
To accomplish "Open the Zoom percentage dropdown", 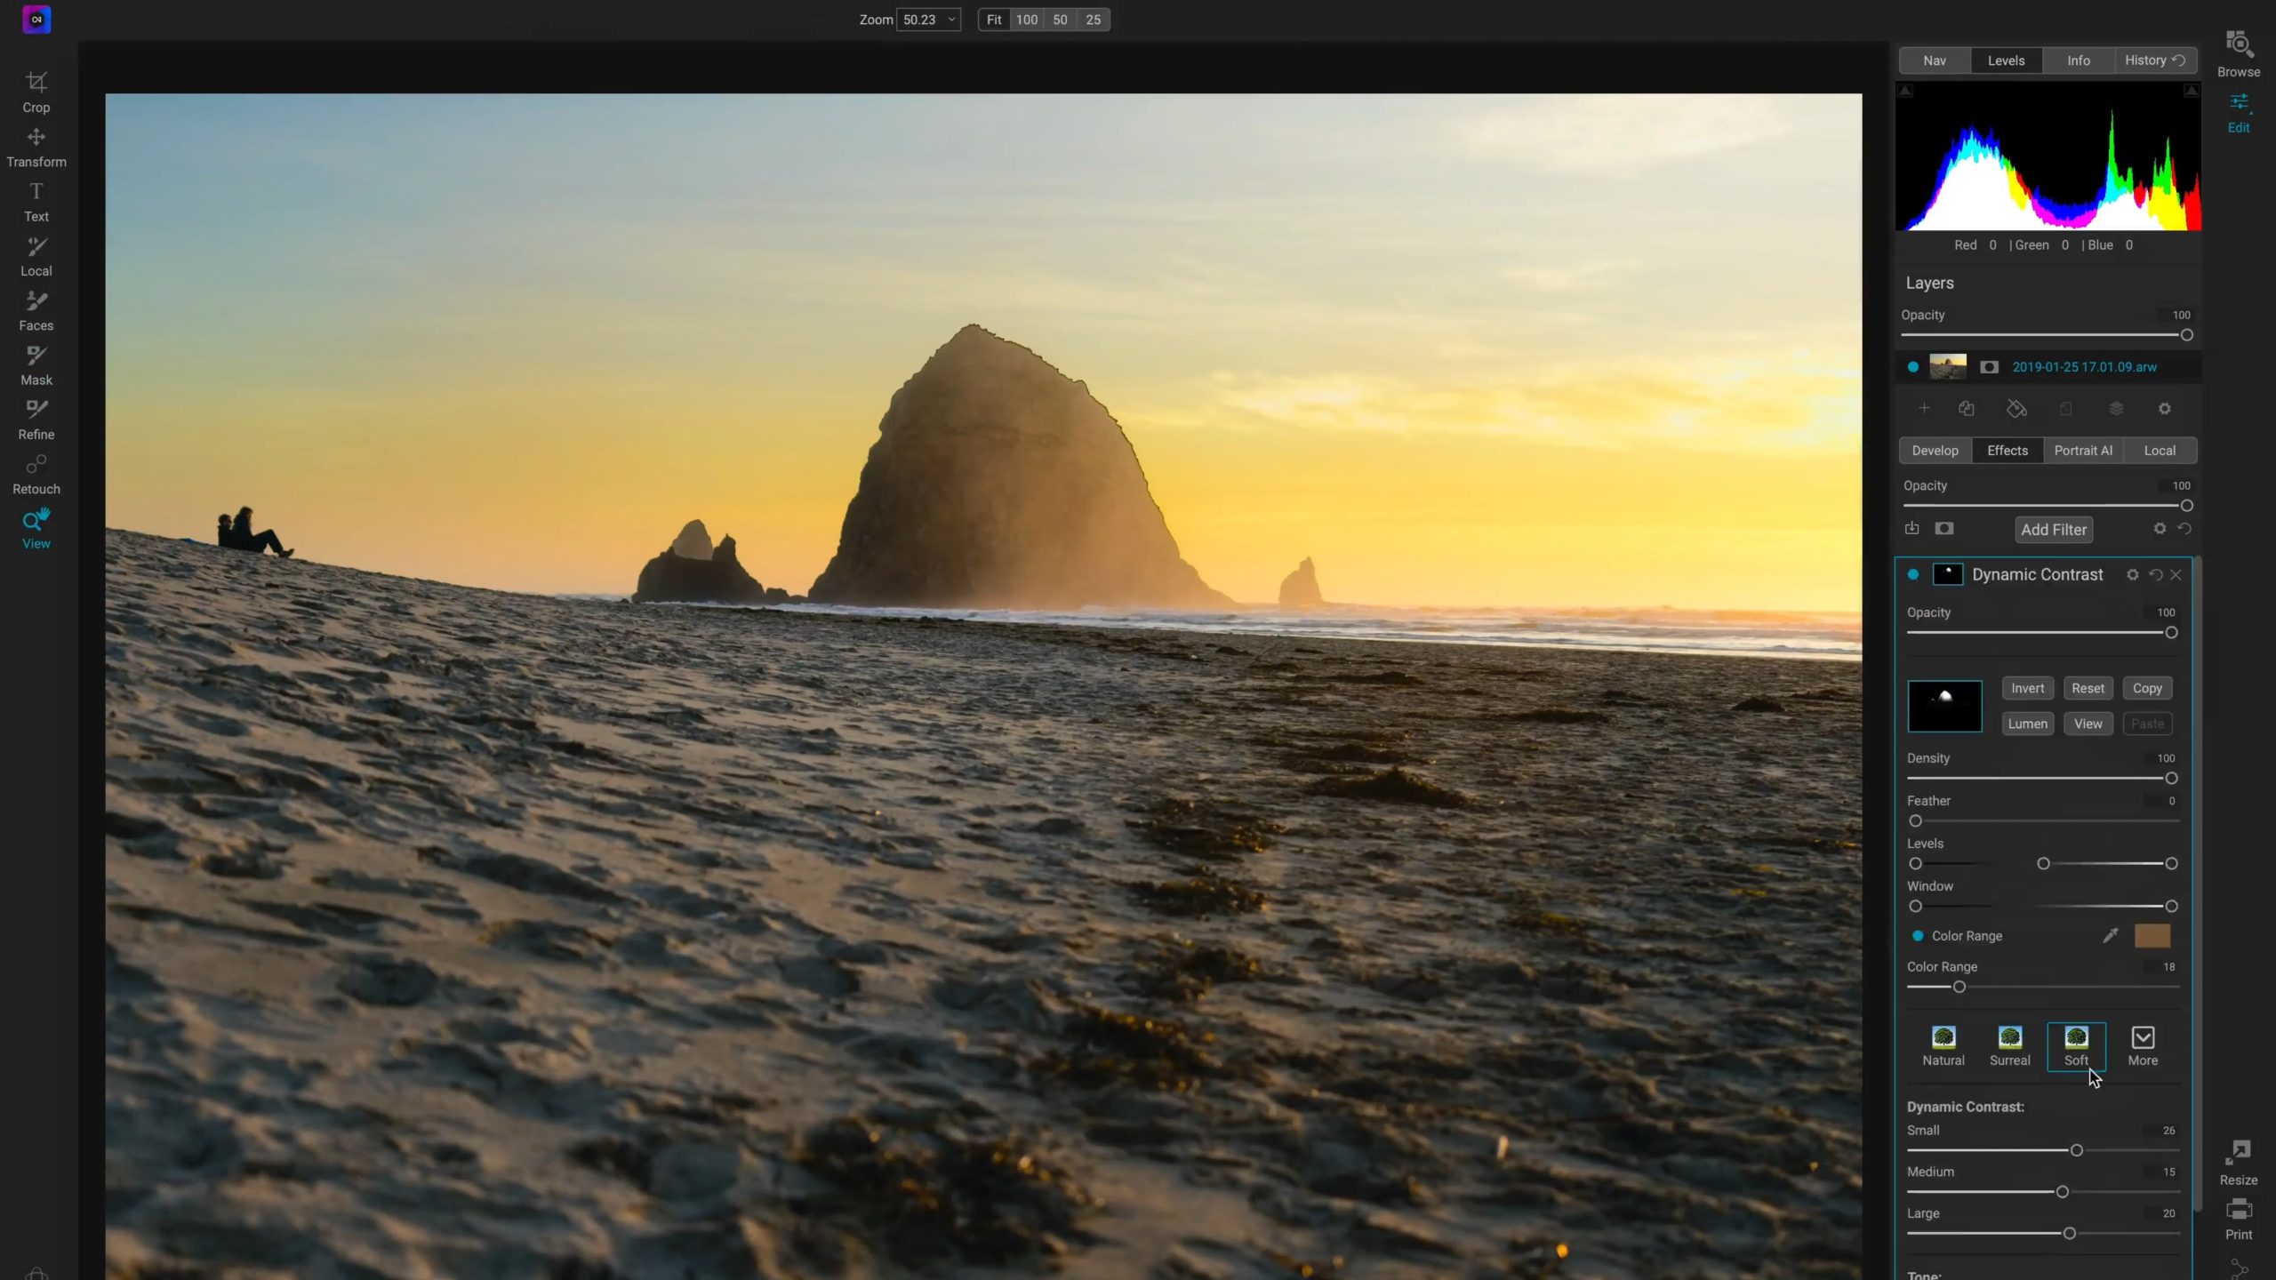I will coord(928,20).
